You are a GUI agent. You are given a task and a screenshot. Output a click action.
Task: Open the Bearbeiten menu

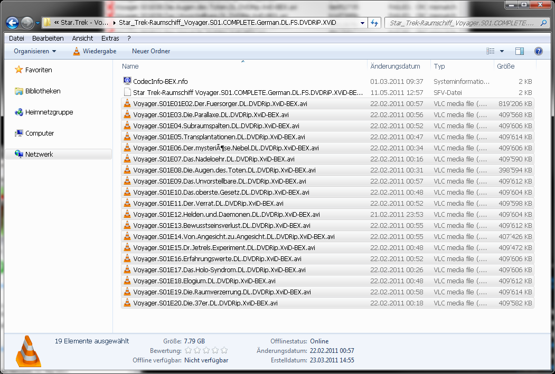(48, 38)
